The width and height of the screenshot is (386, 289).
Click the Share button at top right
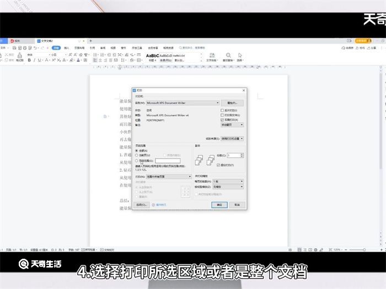pyautogui.click(x=372, y=48)
